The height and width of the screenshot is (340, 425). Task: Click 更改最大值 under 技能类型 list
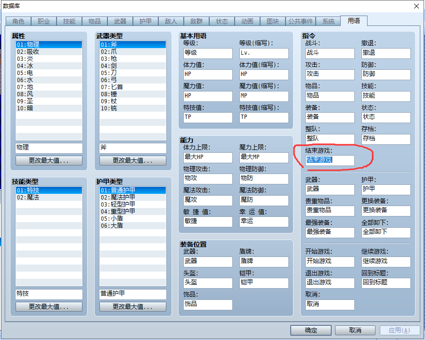coord(49,307)
